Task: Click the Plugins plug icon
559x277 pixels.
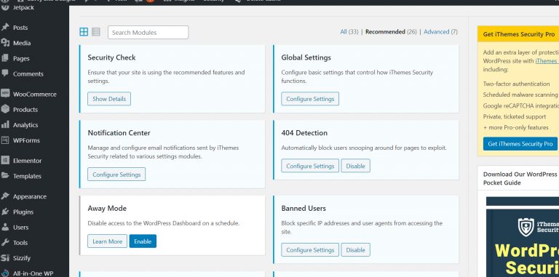Action: click(5, 212)
